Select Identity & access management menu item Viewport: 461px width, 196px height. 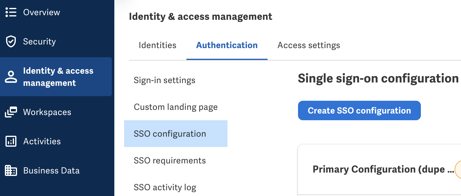pyautogui.click(x=56, y=77)
